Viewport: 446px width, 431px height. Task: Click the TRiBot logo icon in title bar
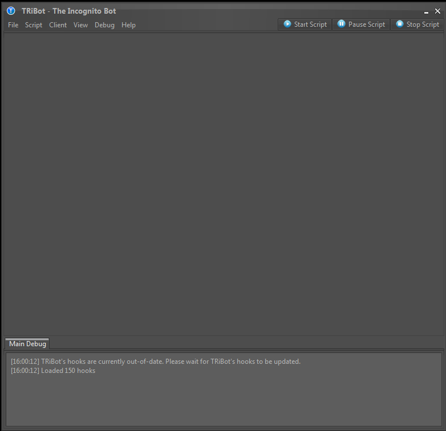tap(11, 11)
